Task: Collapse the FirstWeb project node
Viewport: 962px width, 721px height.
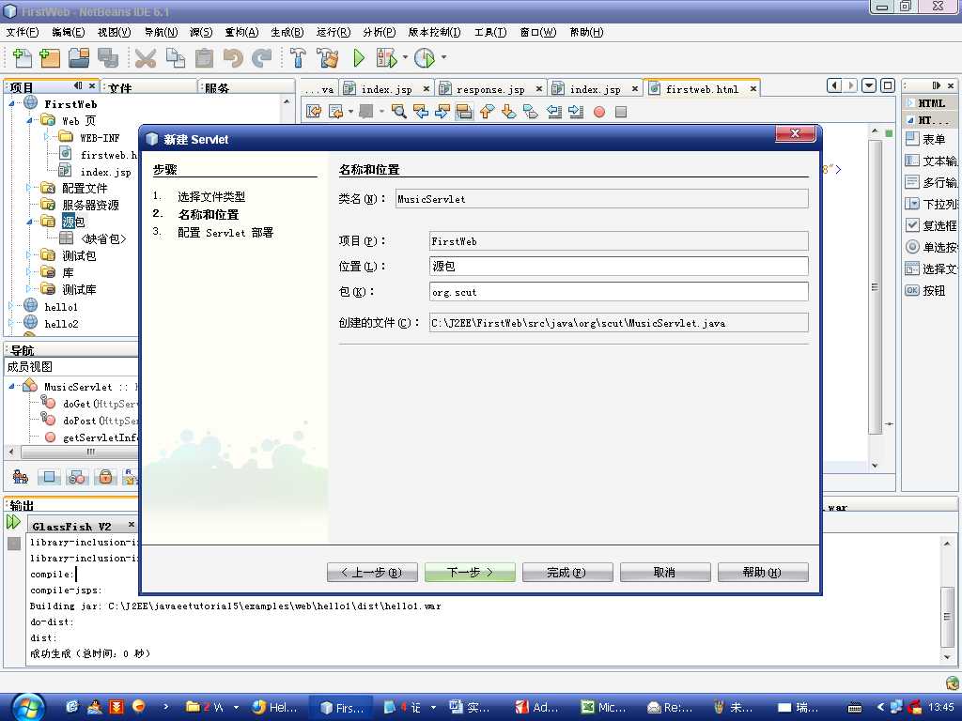Action: pos(11,103)
